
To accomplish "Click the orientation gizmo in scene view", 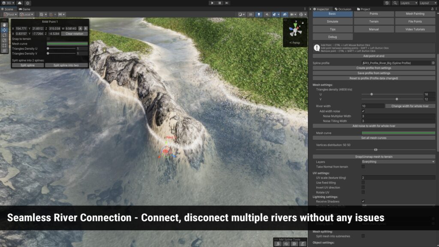I will point(295,31).
